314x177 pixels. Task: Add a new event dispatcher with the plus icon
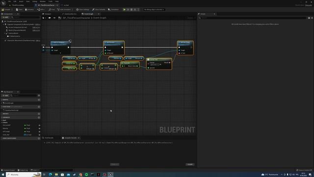(x=39, y=138)
